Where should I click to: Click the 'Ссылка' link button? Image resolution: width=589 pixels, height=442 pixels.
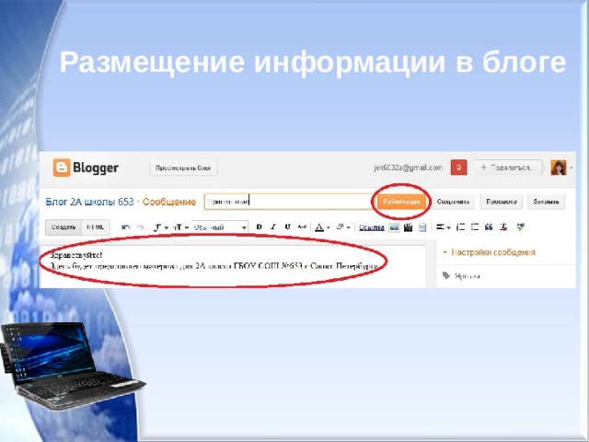pos(371,227)
